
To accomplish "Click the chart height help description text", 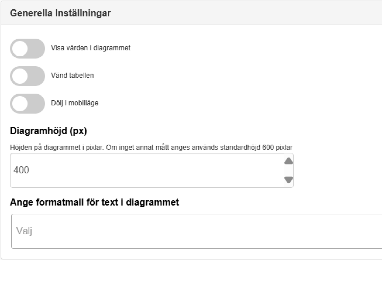I will click(151, 147).
